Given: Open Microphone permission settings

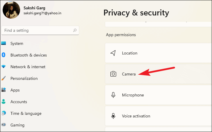Looking at the screenshot, I should point(158,95).
